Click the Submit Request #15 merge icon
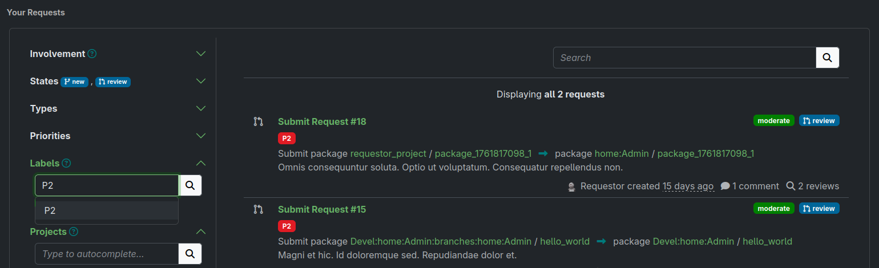Image resolution: width=879 pixels, height=268 pixels. click(258, 209)
